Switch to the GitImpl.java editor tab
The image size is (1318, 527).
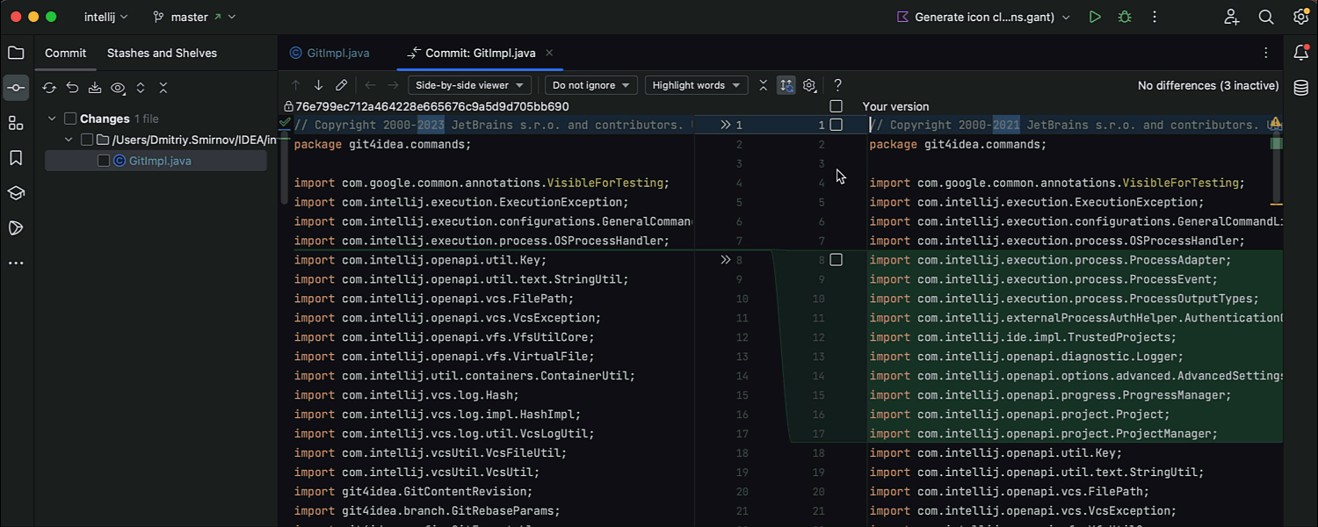337,53
